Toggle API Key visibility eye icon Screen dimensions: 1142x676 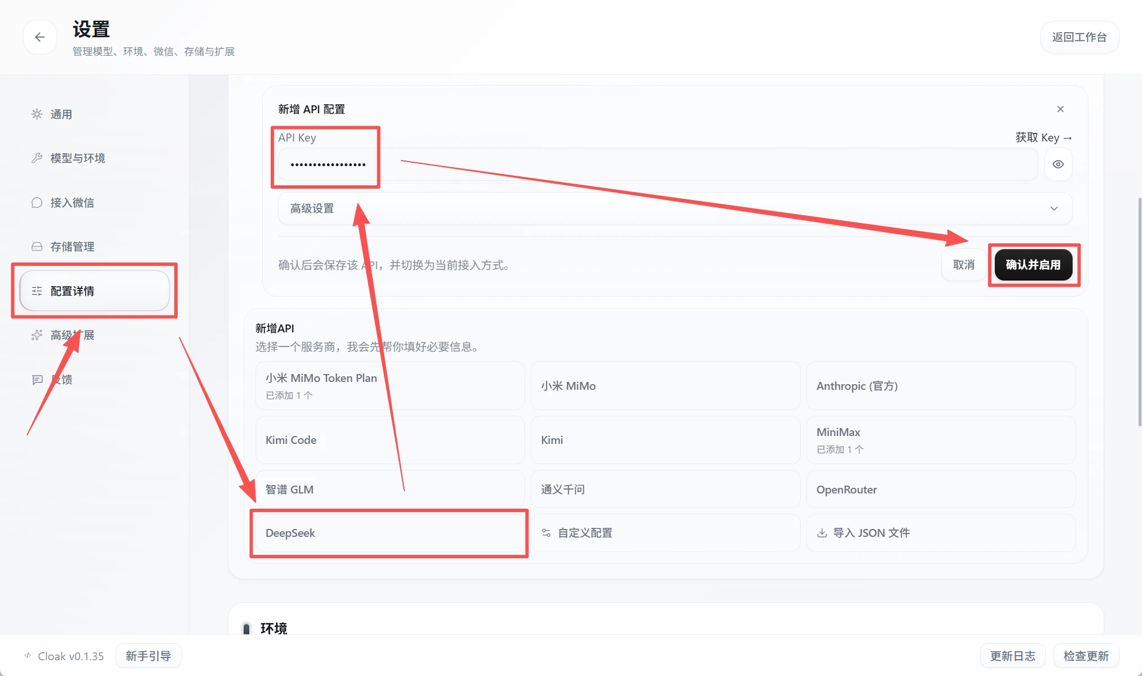pyautogui.click(x=1058, y=164)
